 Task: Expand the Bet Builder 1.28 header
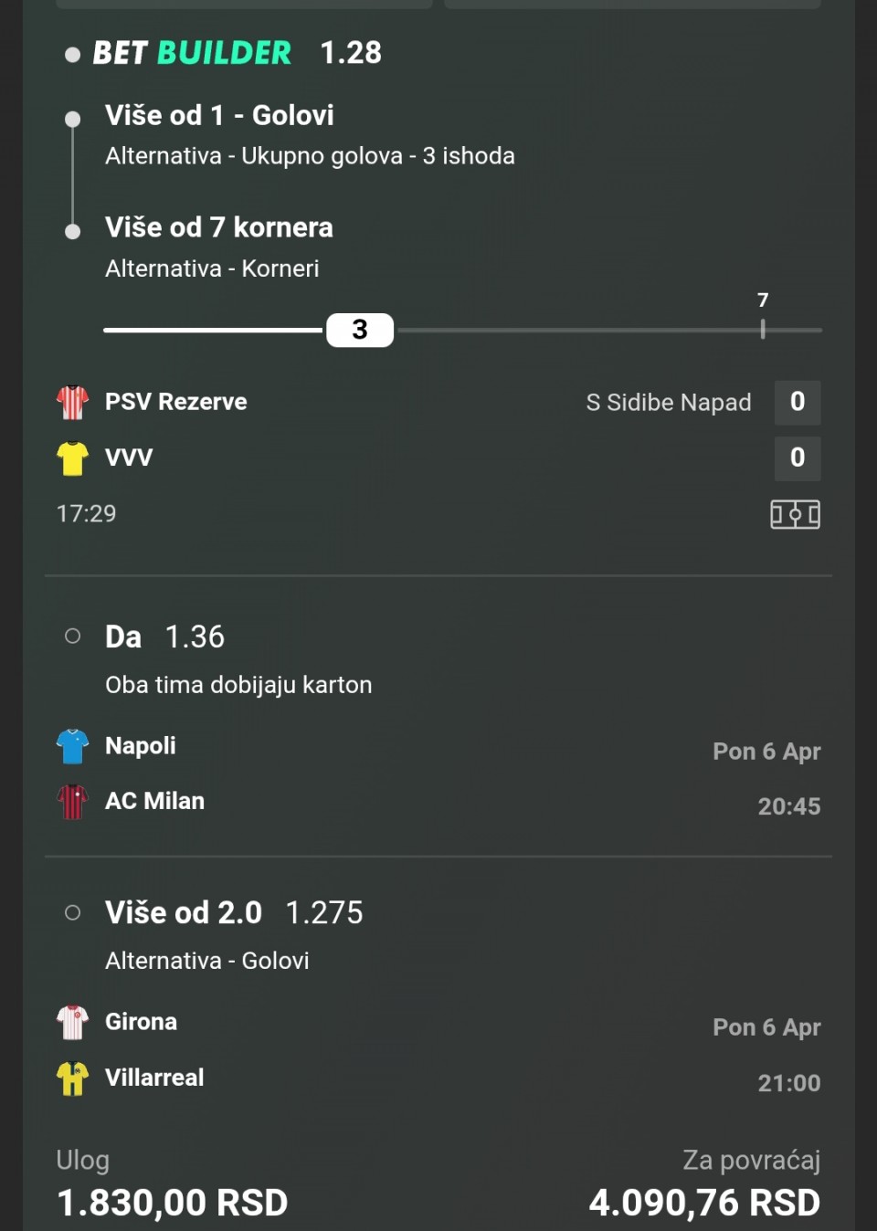click(x=238, y=53)
